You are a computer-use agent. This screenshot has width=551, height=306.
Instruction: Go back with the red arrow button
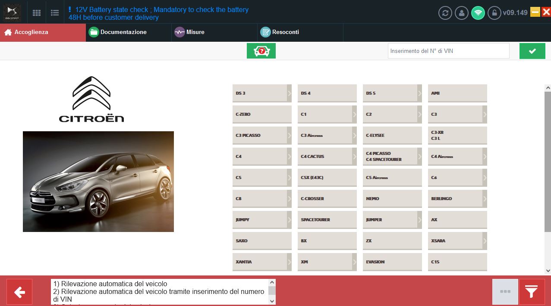[19, 292]
